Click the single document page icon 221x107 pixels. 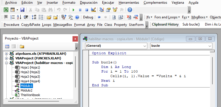pyautogui.click(x=114, y=17)
